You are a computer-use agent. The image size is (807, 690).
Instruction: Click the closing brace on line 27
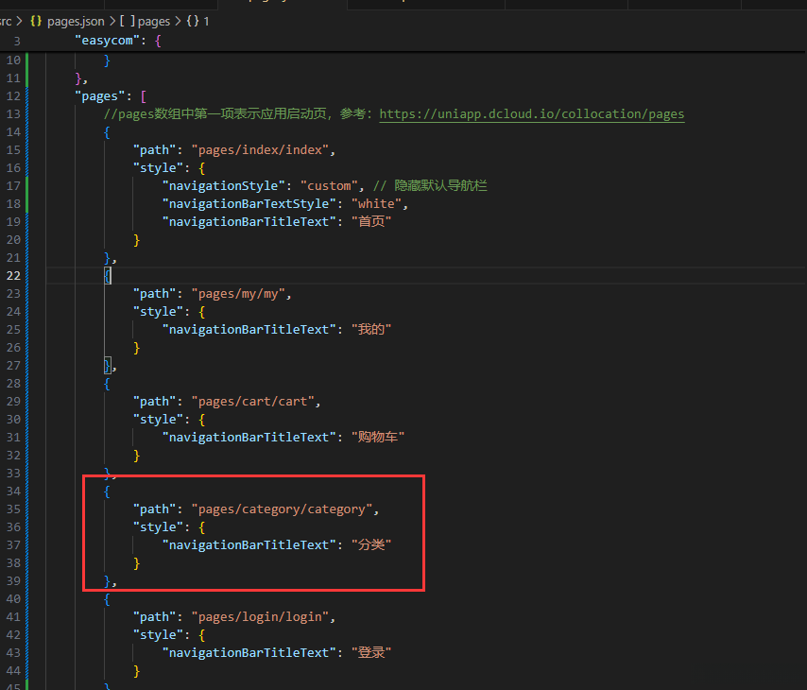107,365
